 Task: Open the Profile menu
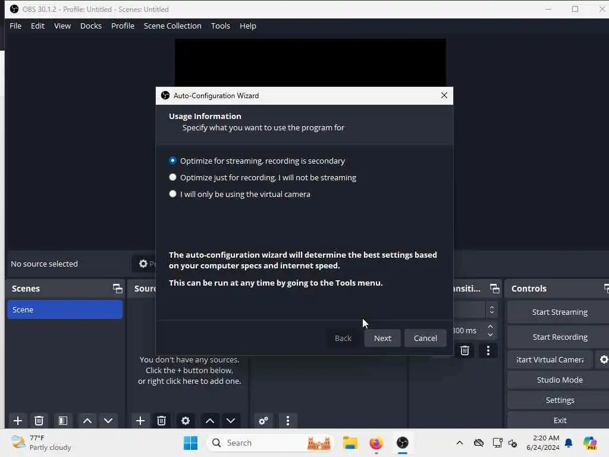point(123,26)
